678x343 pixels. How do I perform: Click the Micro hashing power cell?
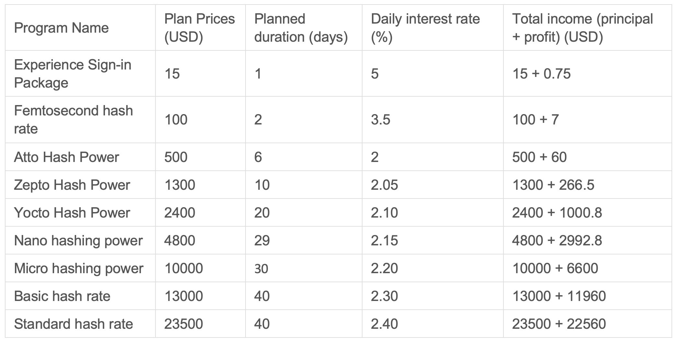[78, 268]
